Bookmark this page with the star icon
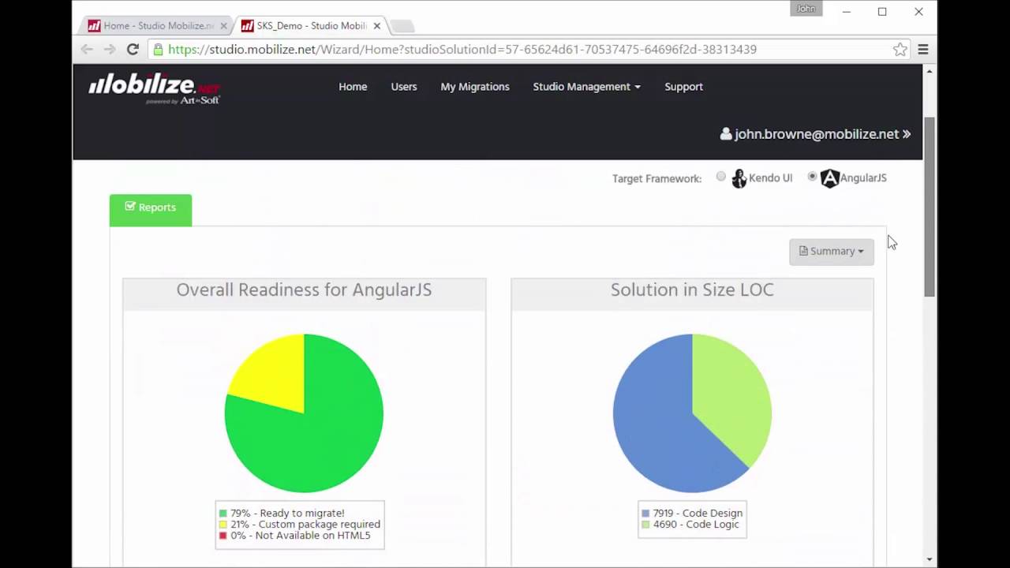Viewport: 1010px width, 568px height. pyautogui.click(x=900, y=49)
